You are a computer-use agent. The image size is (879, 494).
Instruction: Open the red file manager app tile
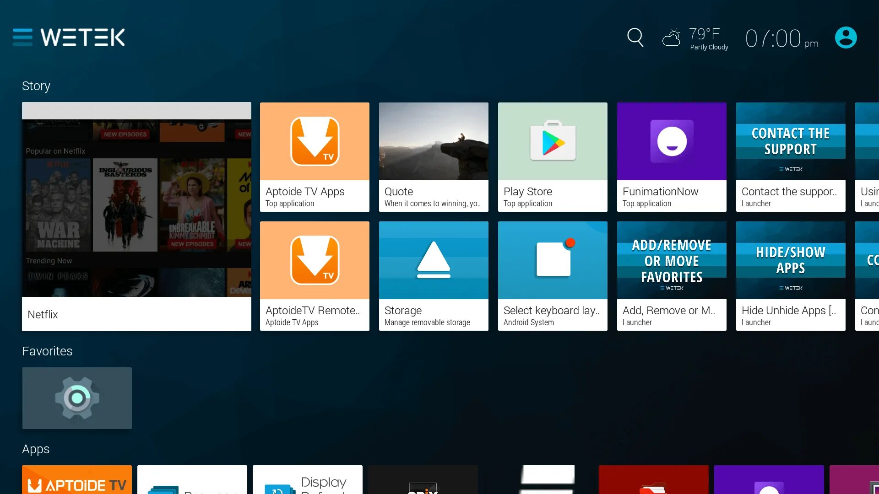point(654,480)
